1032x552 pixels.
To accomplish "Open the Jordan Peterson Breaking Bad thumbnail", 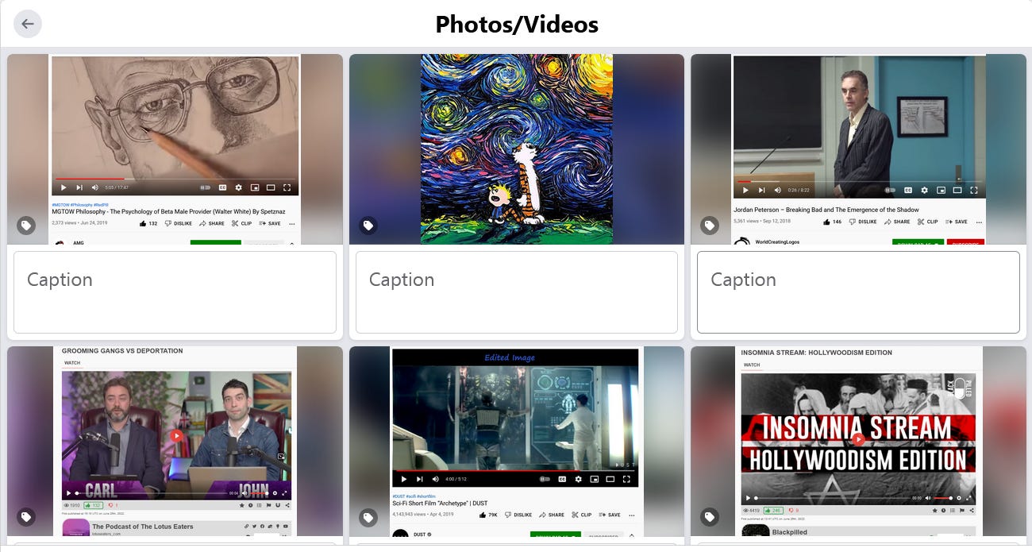I will 858,149.
